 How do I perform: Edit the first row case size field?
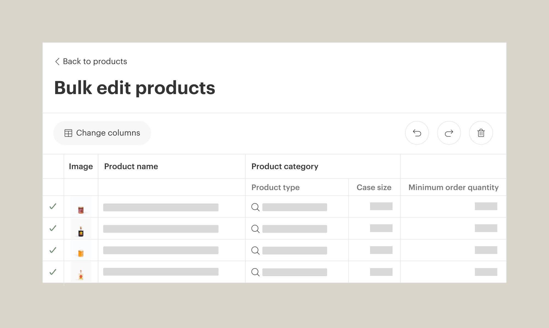tap(381, 206)
